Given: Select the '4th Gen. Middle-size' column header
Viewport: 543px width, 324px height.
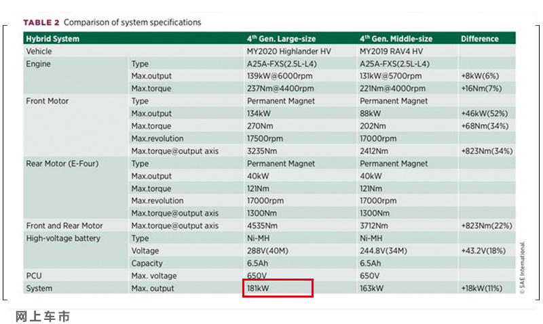Looking at the screenshot, I should tap(396, 39).
